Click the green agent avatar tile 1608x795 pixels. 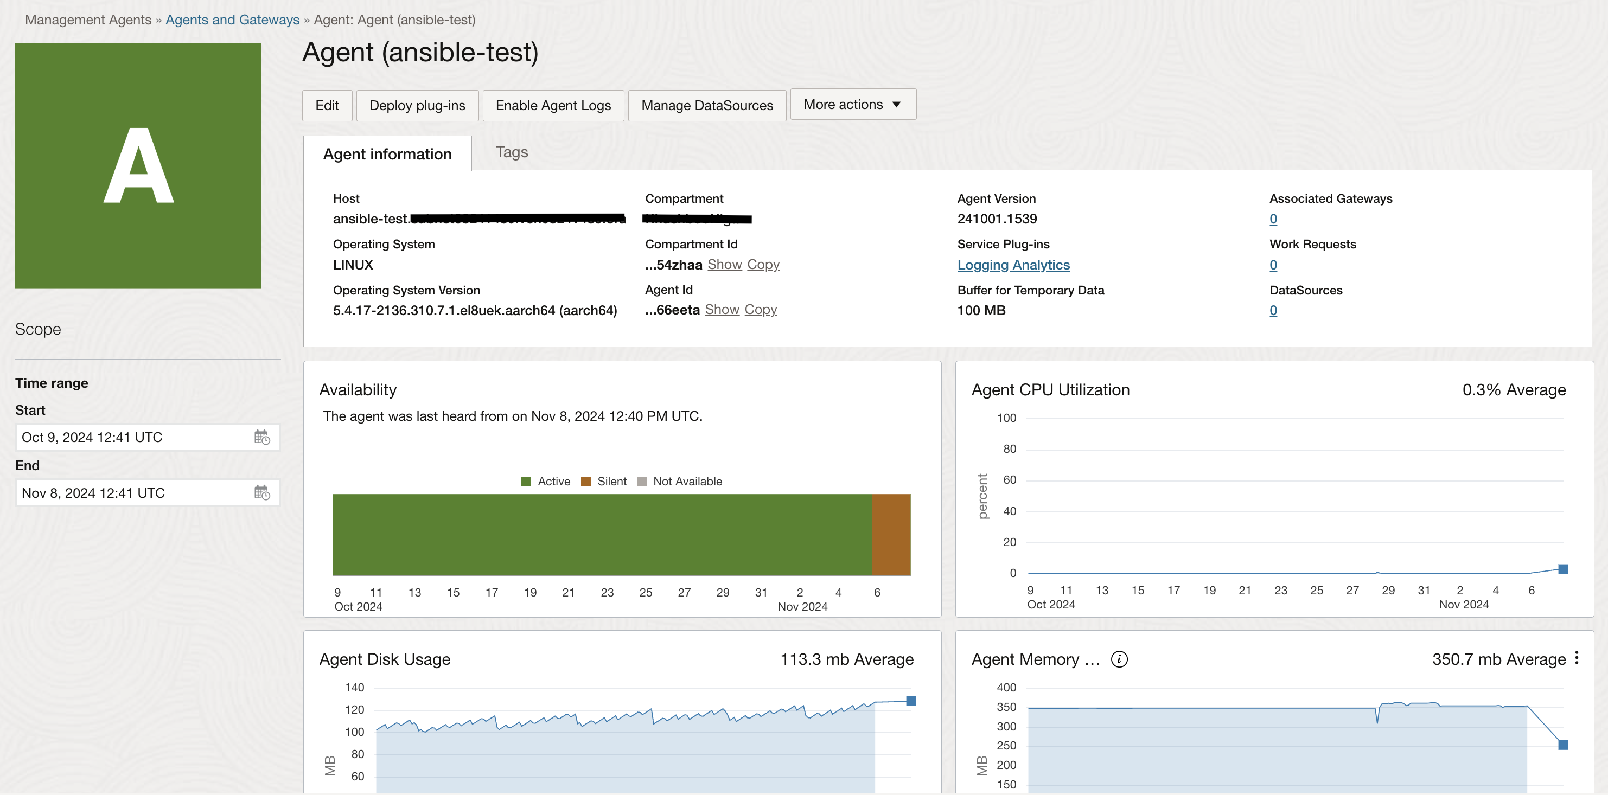coord(138,165)
